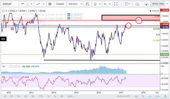Expand RSI indicator name dropdown
The image size is (170, 99).
click(x=7, y=77)
